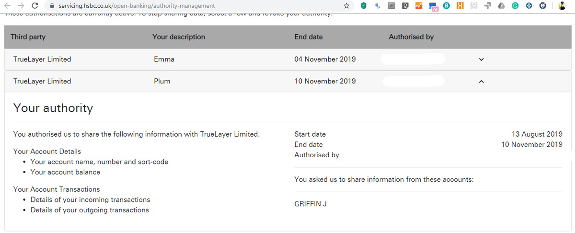Image resolution: width=575 pixels, height=233 pixels.
Task: Click the padlock site security icon
Action: [x=52, y=6]
